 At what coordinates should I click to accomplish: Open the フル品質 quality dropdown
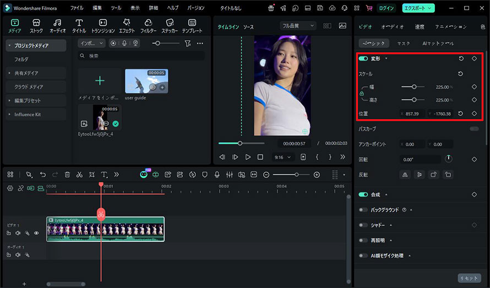298,26
